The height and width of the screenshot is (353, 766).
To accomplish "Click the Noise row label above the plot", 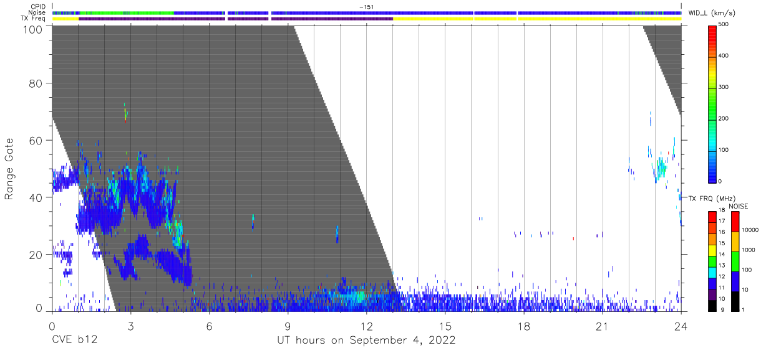I will (38, 12).
